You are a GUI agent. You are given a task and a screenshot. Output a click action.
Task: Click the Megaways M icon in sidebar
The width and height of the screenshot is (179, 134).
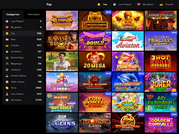point(7,64)
